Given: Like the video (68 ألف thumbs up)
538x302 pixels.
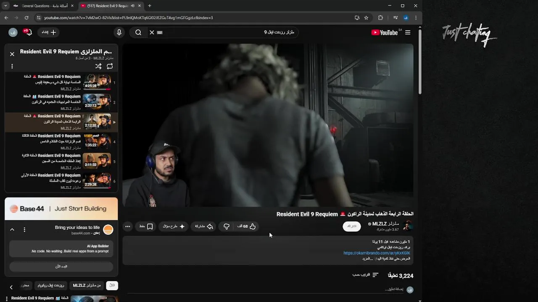Looking at the screenshot, I should pos(246,226).
